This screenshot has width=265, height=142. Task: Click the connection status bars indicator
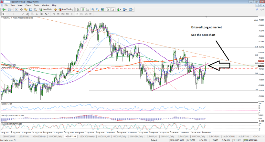[x=246, y=140]
